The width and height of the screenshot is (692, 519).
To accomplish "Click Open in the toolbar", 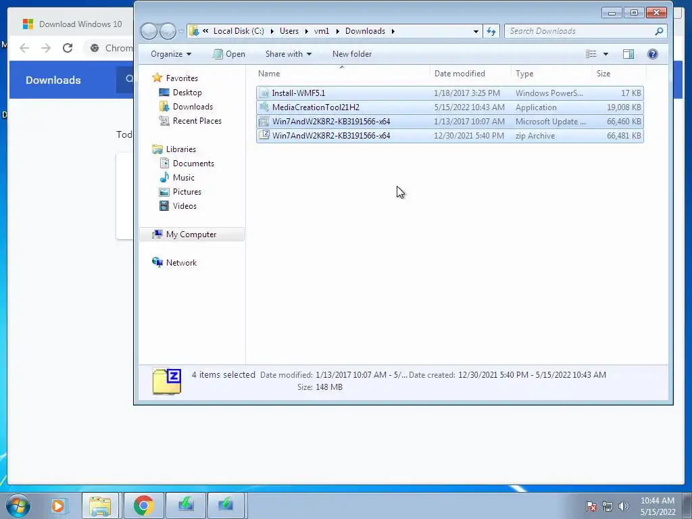I will coord(228,54).
